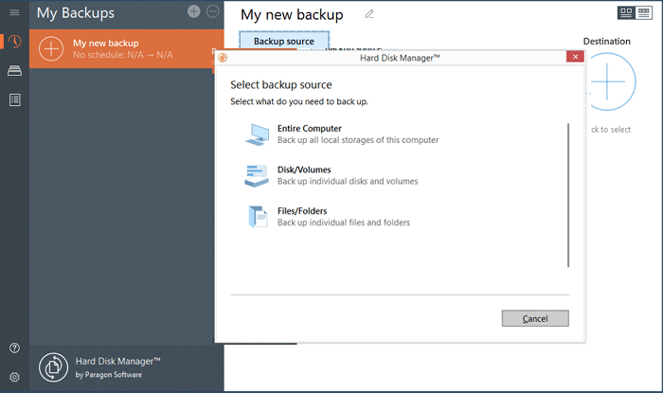Open settings with the gear icon
The width and height of the screenshot is (663, 393).
click(x=14, y=376)
